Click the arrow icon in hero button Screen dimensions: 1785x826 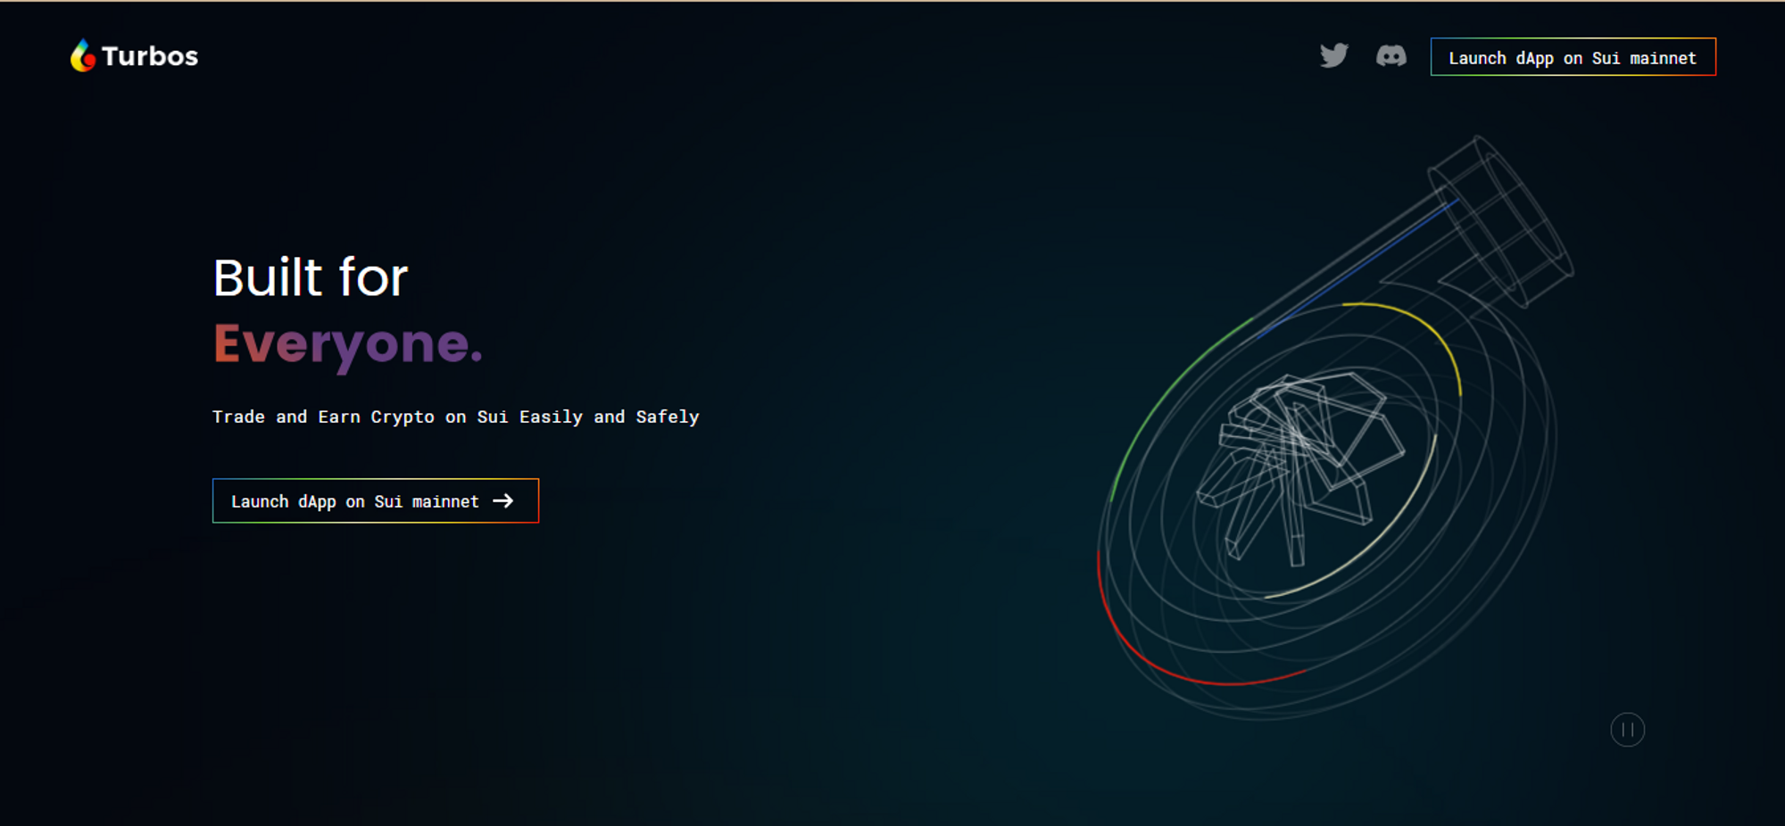[x=503, y=501]
